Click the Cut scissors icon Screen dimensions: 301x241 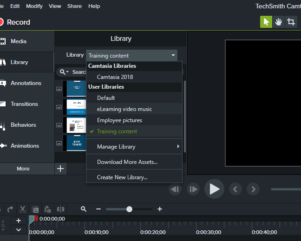point(23,209)
